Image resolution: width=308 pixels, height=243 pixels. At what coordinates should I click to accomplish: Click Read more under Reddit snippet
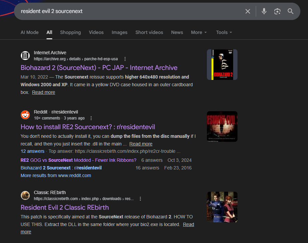pyautogui.click(x=141, y=144)
